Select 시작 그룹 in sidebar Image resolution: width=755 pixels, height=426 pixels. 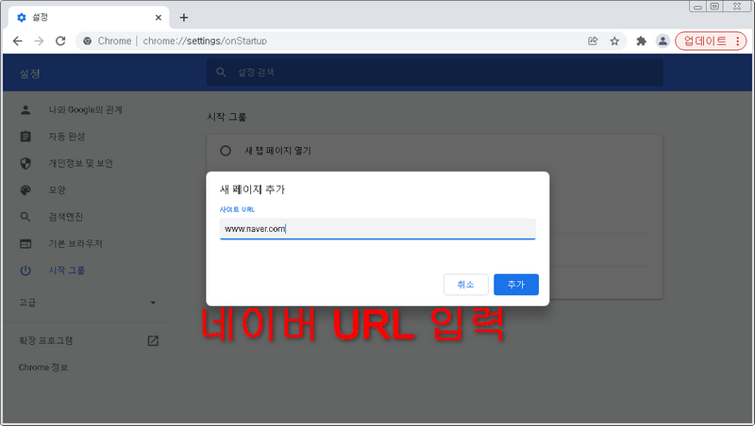[66, 270]
